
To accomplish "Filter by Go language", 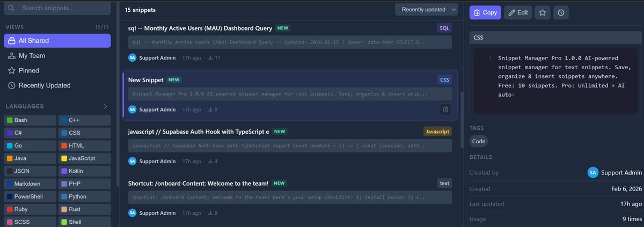I will 30,146.
